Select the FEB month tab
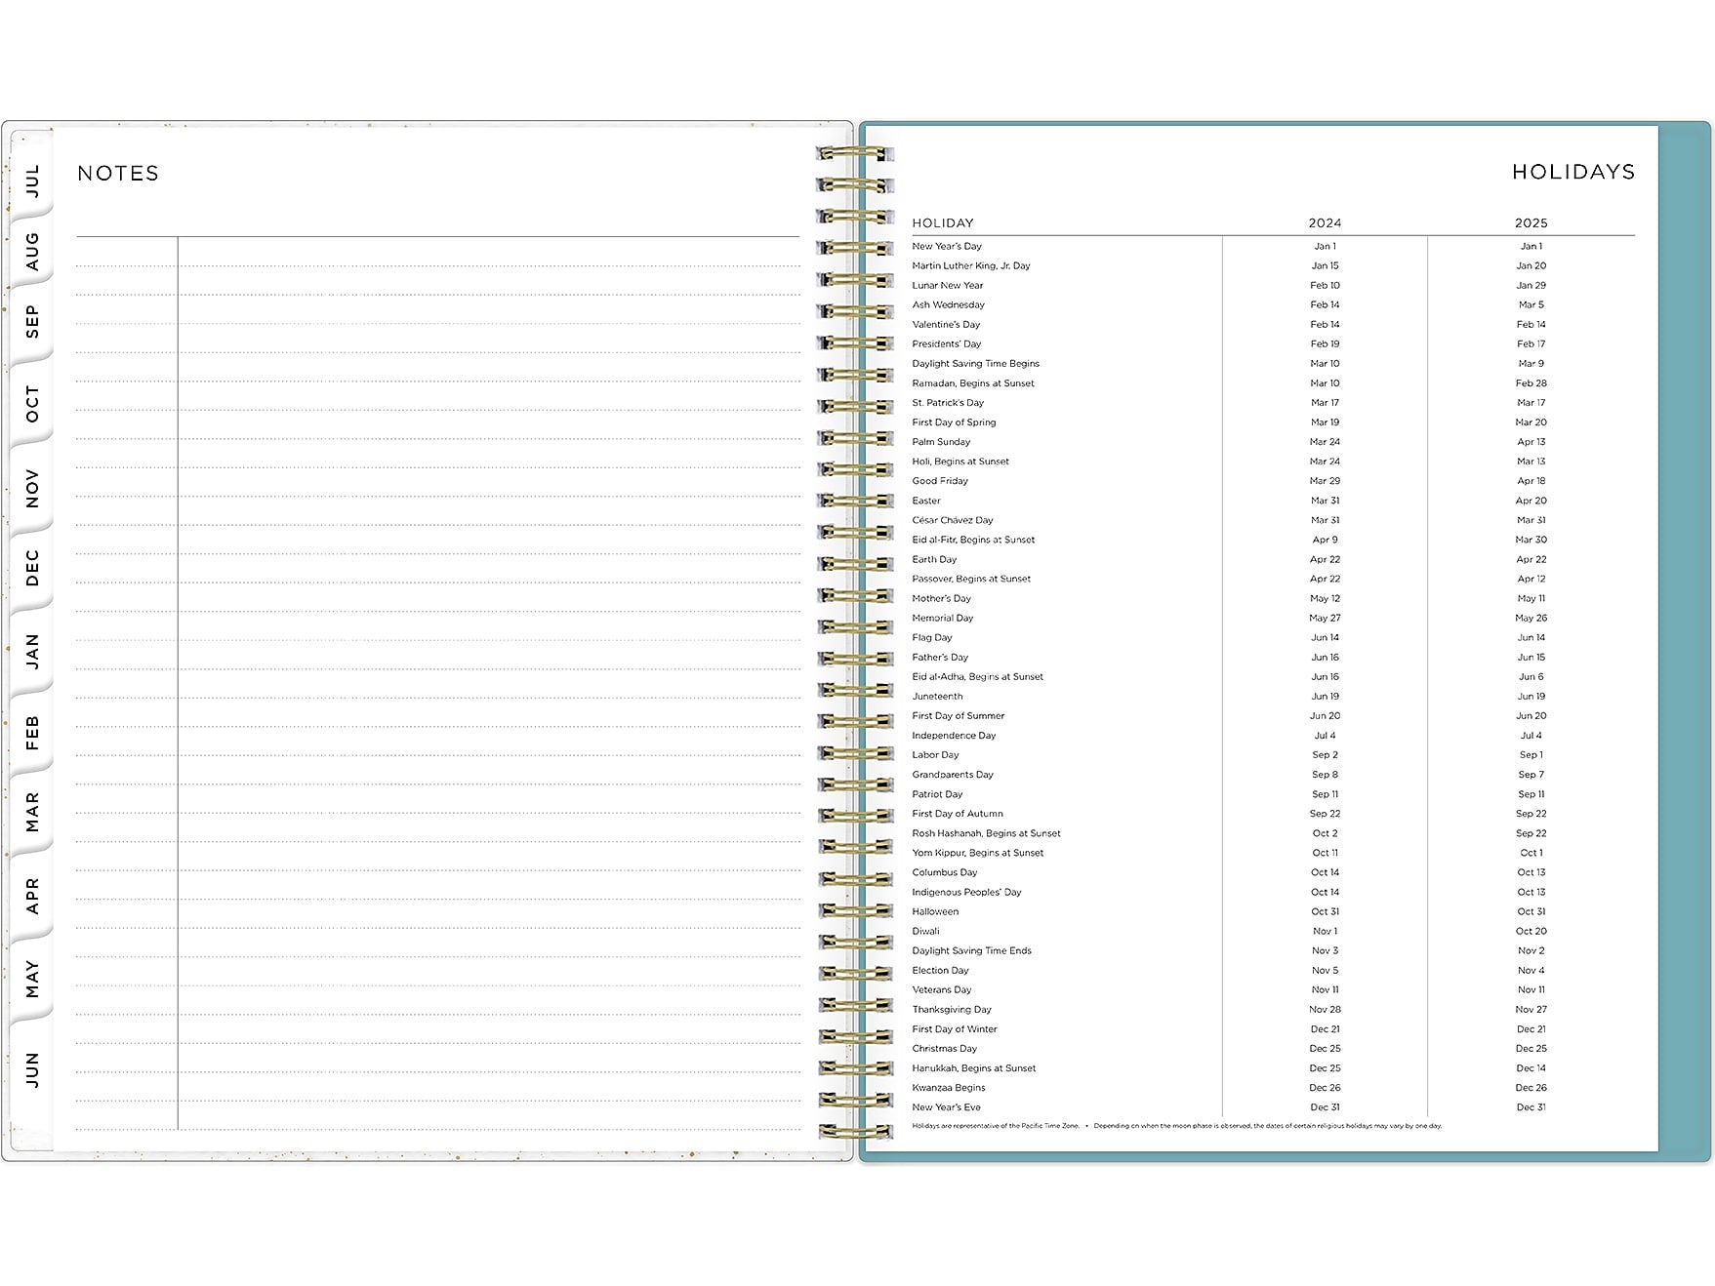Image resolution: width=1715 pixels, height=1286 pixels. click(x=32, y=733)
